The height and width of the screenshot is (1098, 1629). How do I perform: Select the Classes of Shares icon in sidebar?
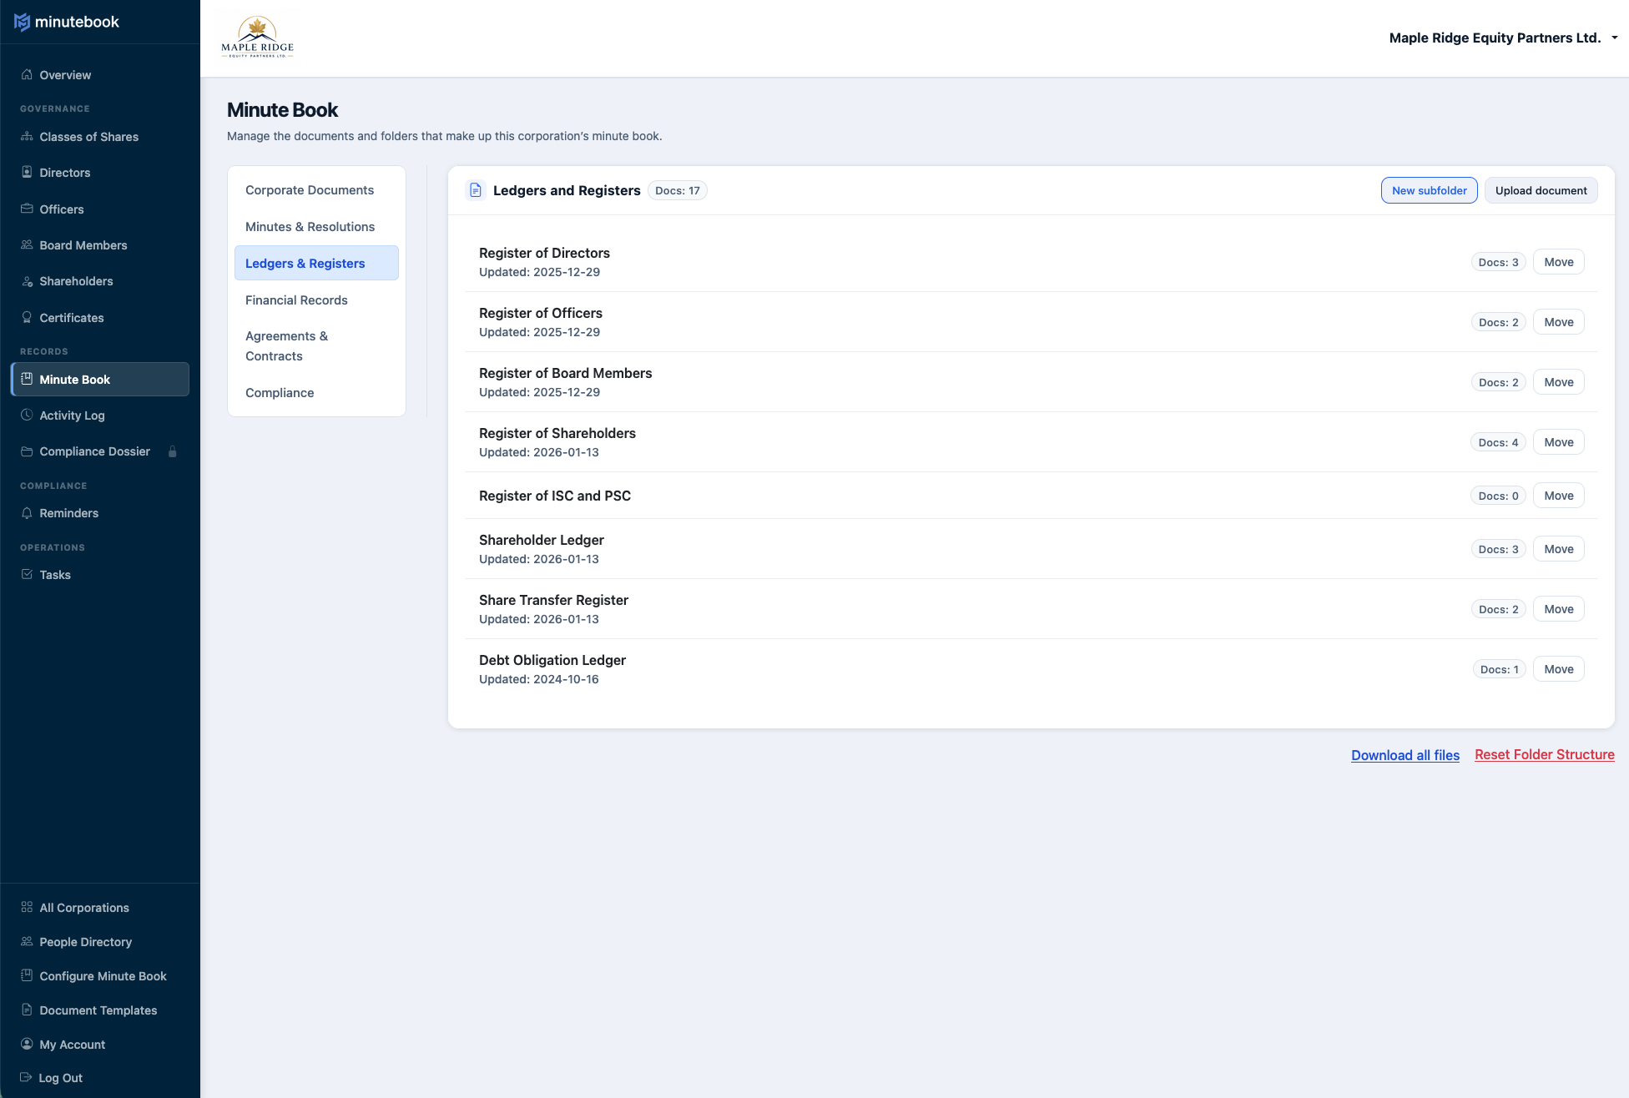[x=28, y=136]
